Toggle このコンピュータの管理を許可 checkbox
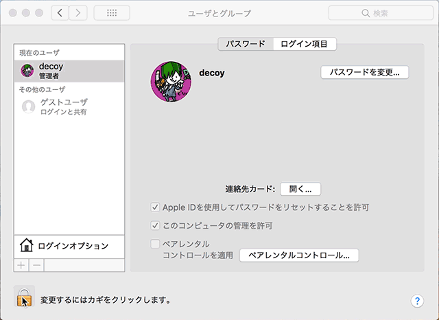The image size is (439, 320). pyautogui.click(x=155, y=225)
